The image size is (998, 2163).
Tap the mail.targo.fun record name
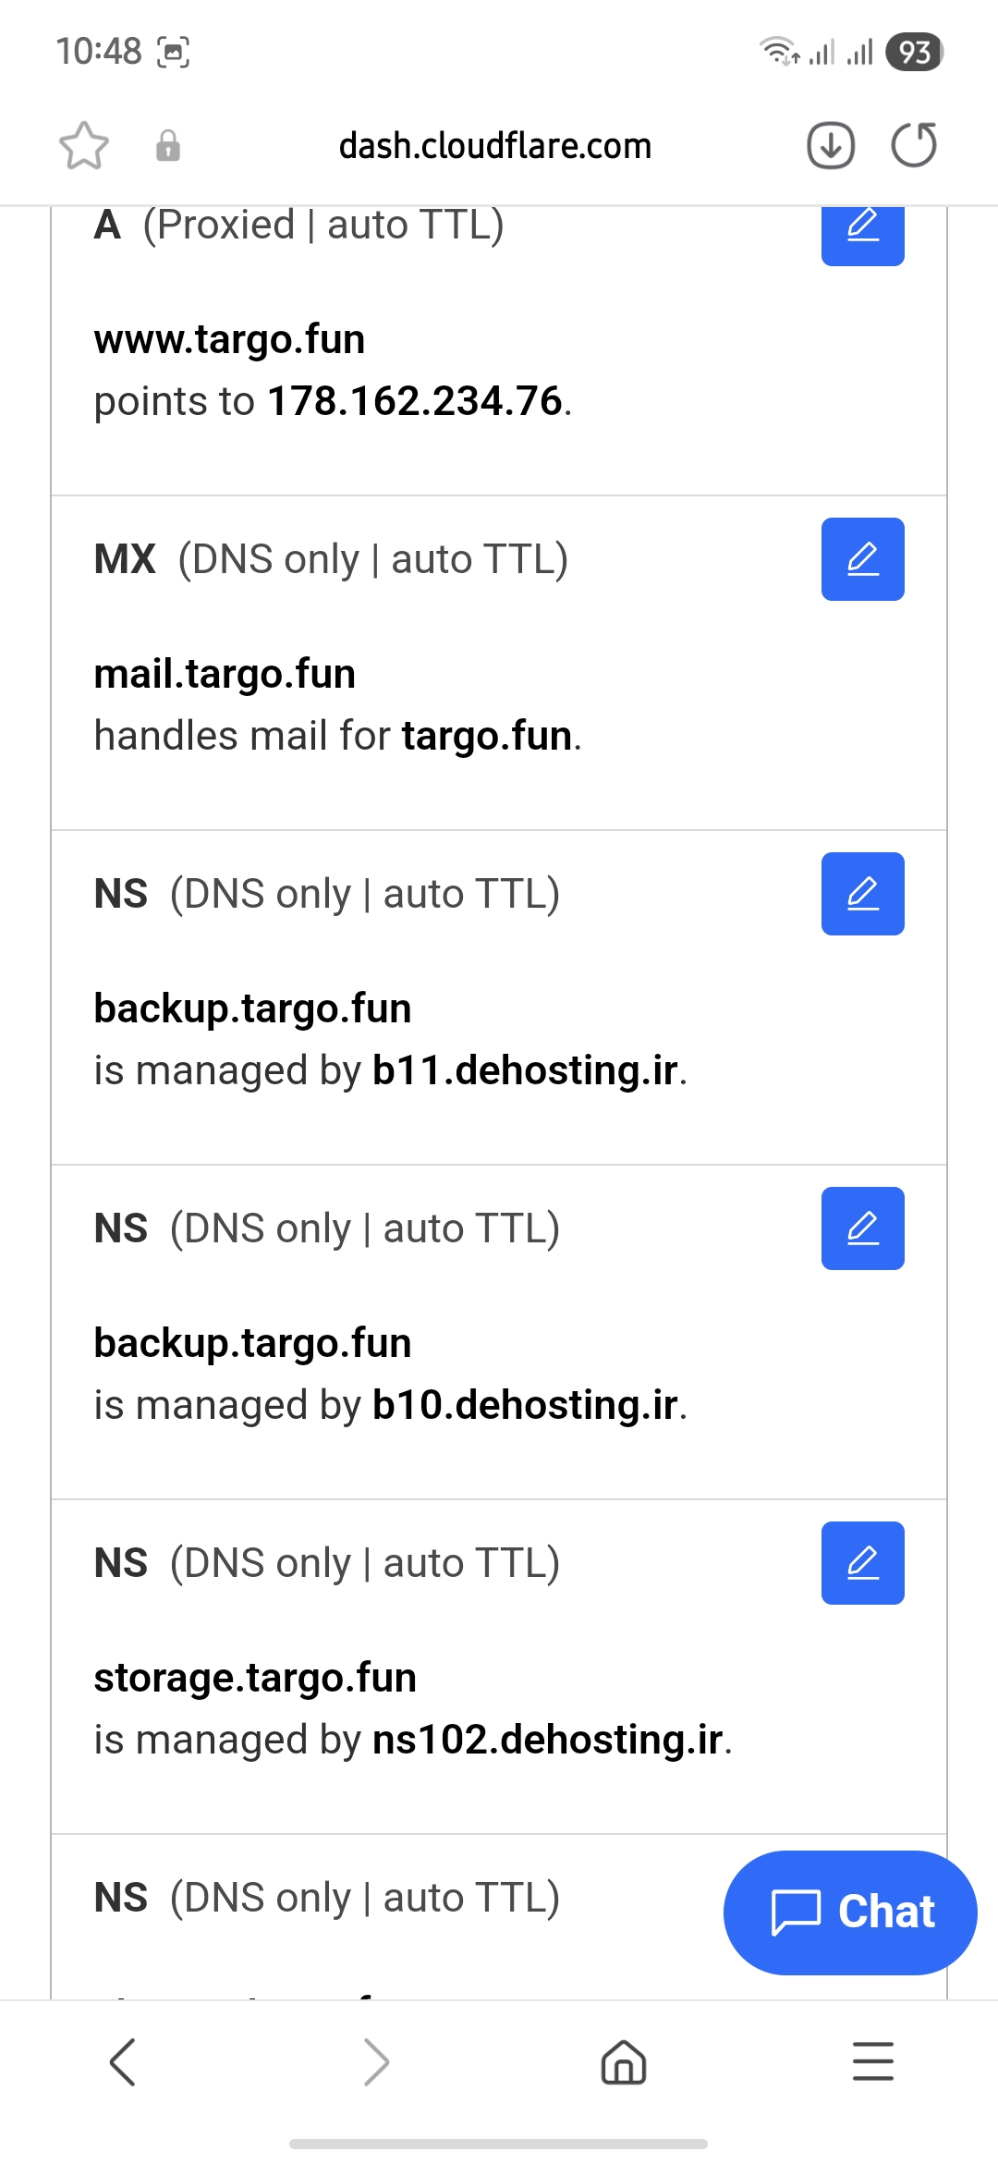click(225, 674)
